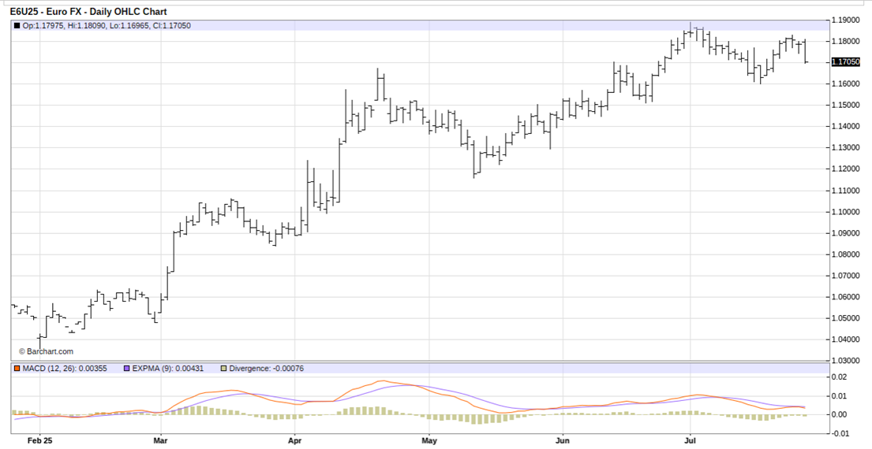
Task: Click the 1.16000 price axis label
Action: click(845, 83)
